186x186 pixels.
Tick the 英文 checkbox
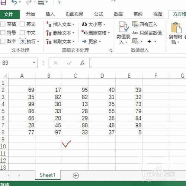[x=22, y=24]
